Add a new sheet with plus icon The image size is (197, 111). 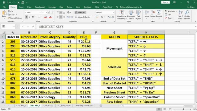click(x=101, y=106)
